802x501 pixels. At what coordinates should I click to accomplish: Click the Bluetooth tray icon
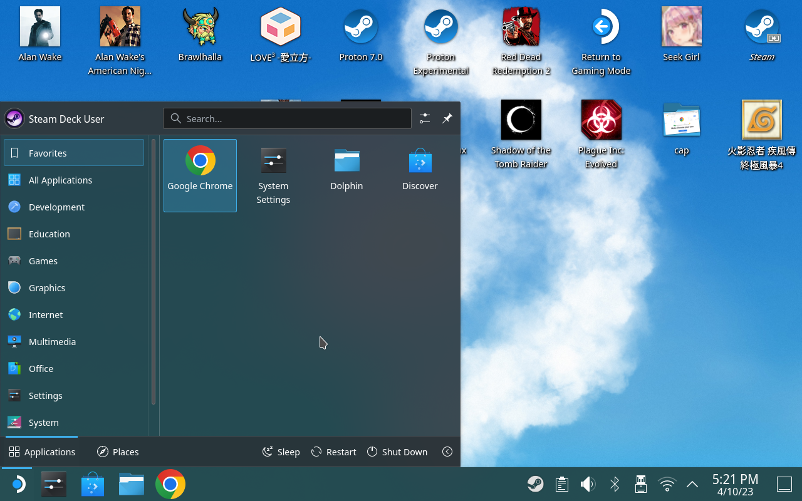615,484
